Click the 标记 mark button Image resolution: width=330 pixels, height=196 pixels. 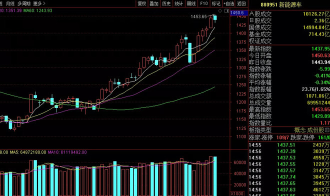216,3
